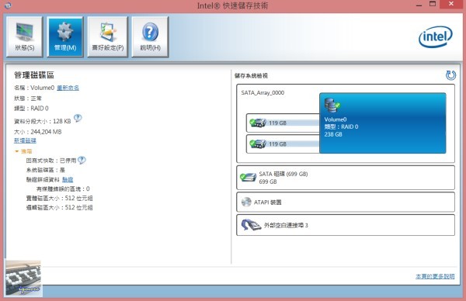
Task: Click the SATA_Array_0000 label
Action: point(263,92)
